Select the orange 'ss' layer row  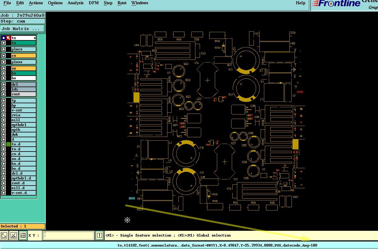24,68
